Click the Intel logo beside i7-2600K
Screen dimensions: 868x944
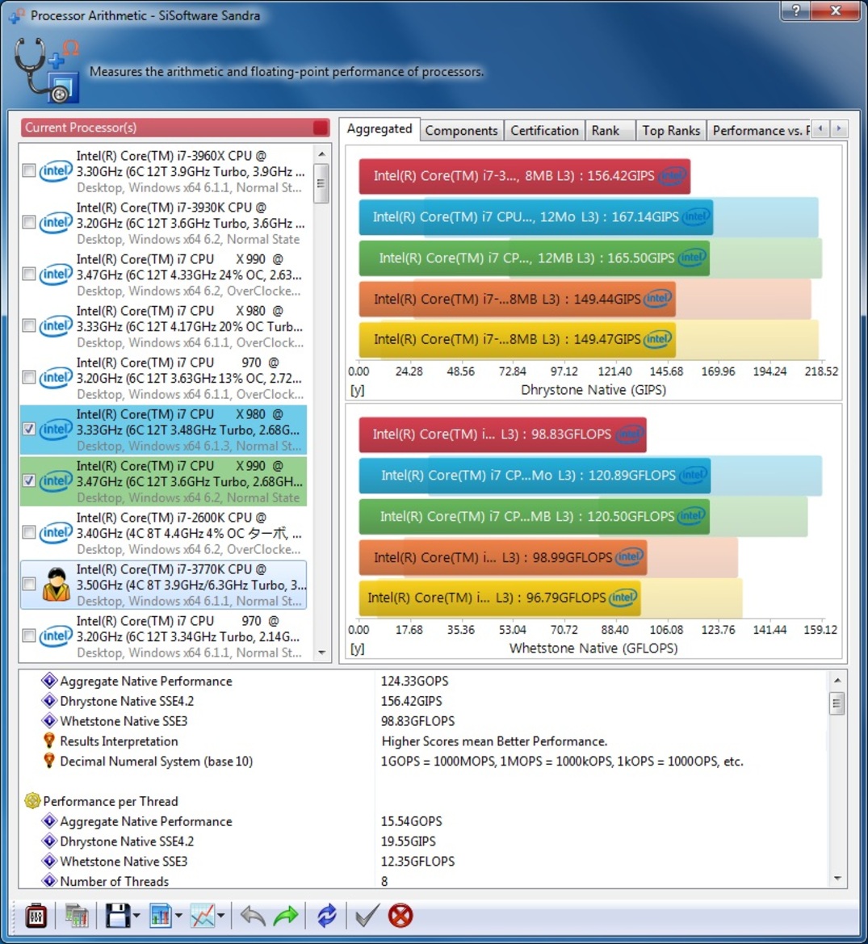[56, 533]
